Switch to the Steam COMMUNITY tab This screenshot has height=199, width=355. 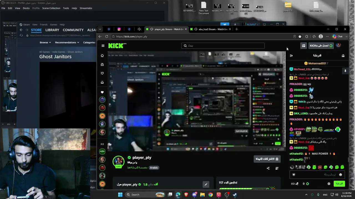pyautogui.click(x=73, y=30)
